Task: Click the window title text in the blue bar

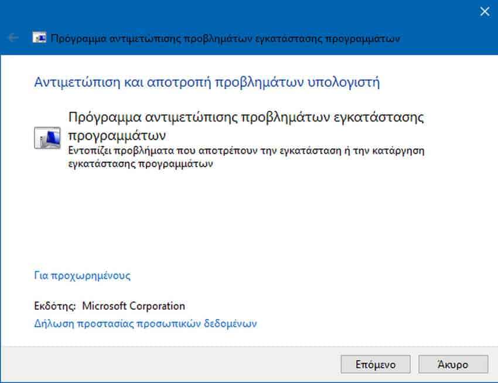Action: pyautogui.click(x=225, y=39)
